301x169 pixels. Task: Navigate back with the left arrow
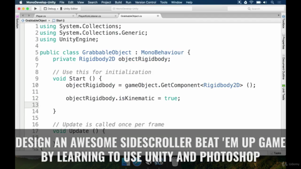point(23,15)
